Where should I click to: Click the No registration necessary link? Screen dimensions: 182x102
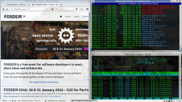(44, 82)
